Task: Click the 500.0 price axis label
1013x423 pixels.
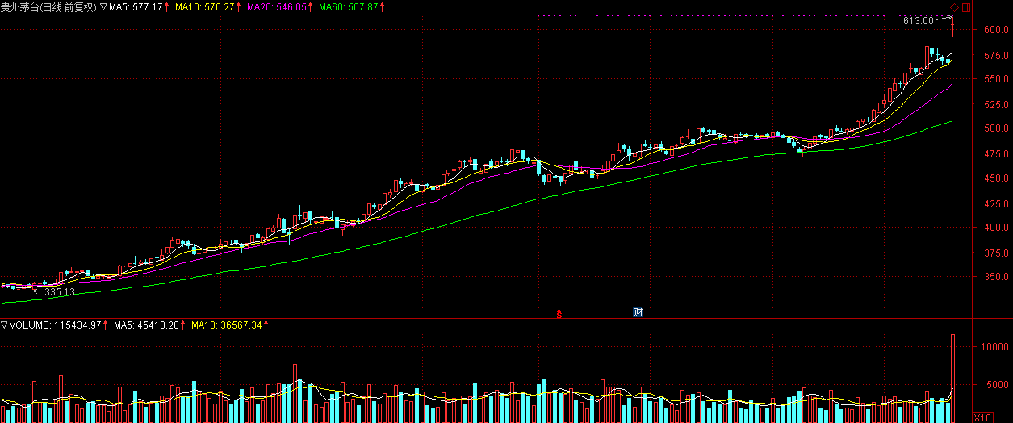Action: (996, 128)
